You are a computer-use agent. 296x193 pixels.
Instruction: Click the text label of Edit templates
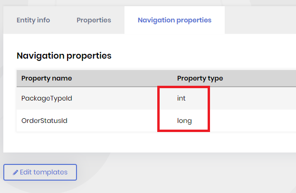(44, 173)
